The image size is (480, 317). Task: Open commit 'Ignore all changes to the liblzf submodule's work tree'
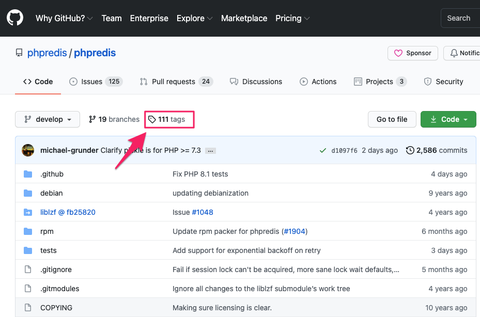click(261, 289)
